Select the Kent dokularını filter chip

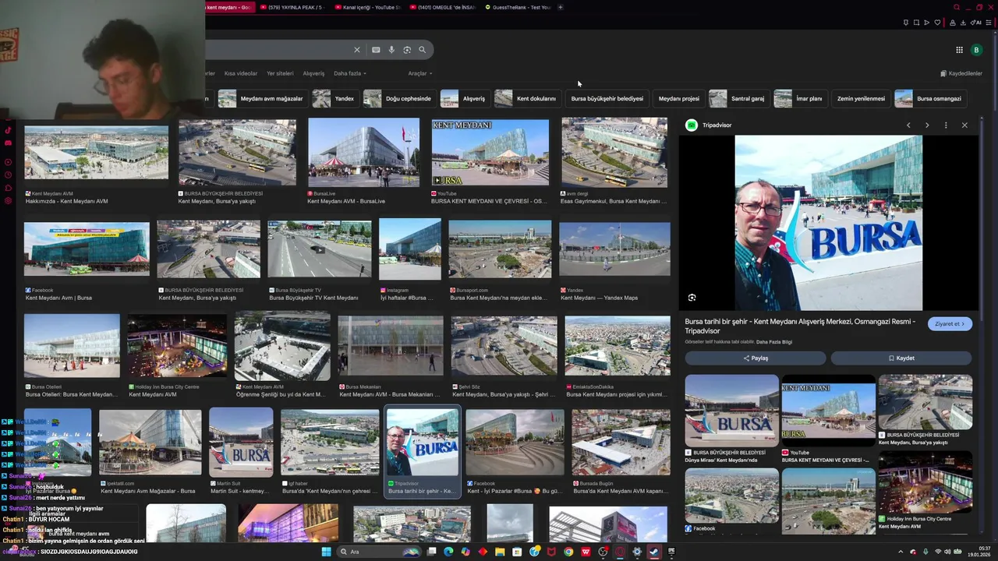coord(527,99)
